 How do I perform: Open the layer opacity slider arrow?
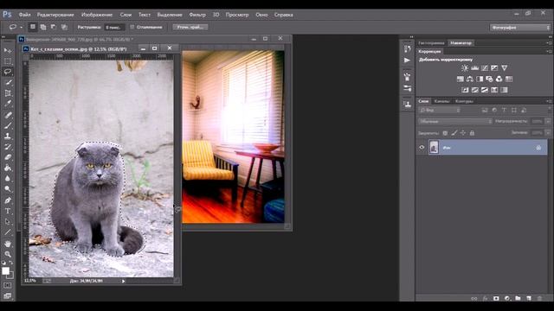pos(548,121)
